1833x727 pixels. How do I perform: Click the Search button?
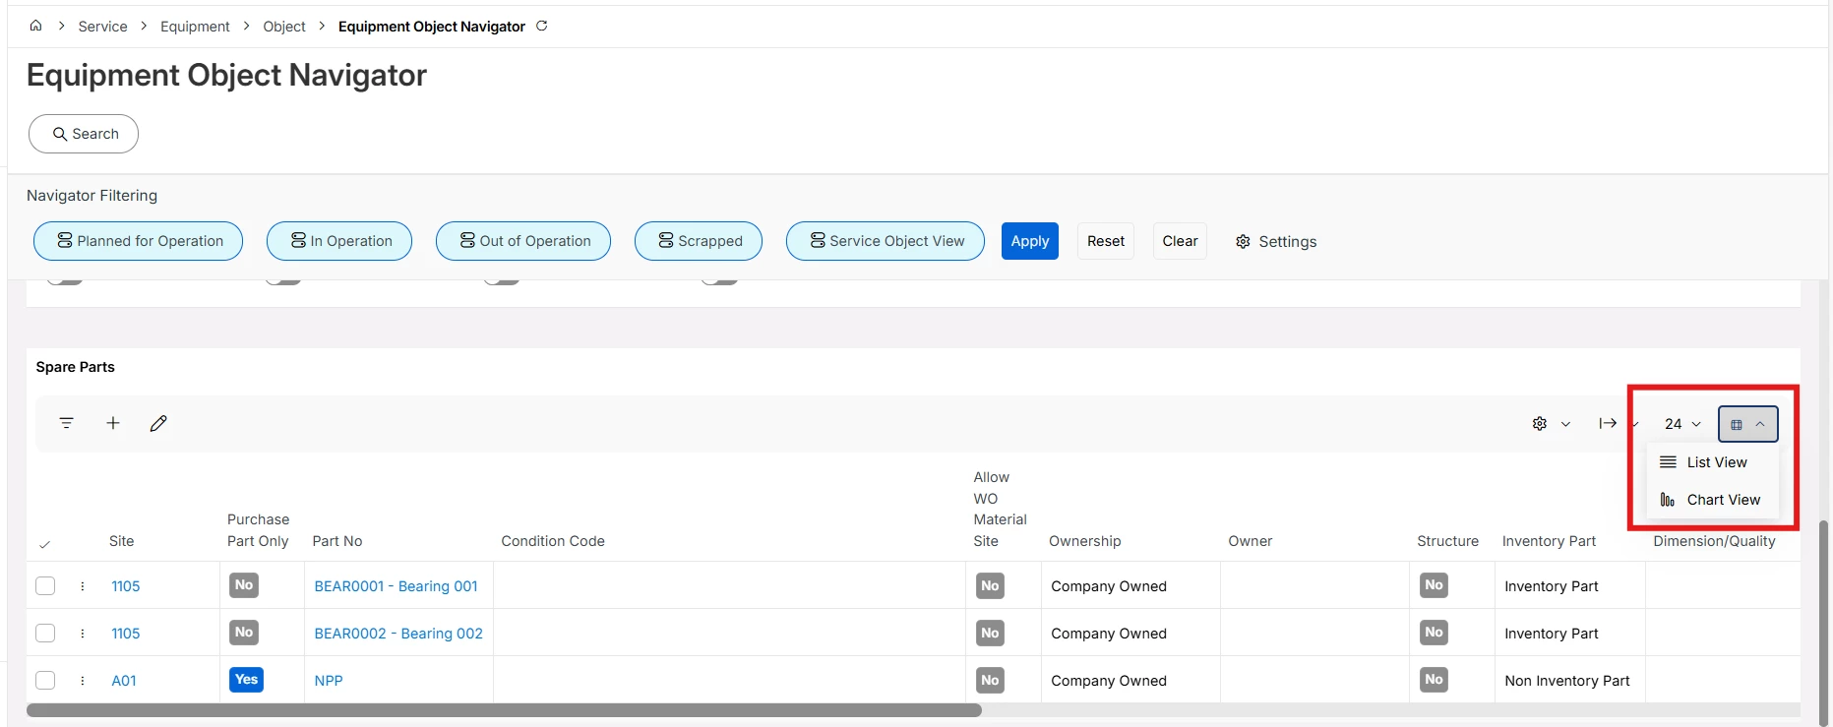[x=84, y=134]
